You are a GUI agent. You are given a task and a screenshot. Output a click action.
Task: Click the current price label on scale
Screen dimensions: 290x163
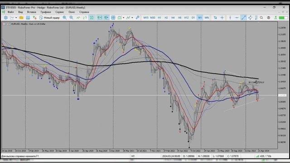tap(282, 96)
